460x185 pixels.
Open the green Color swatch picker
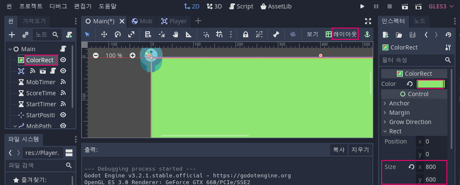430,84
